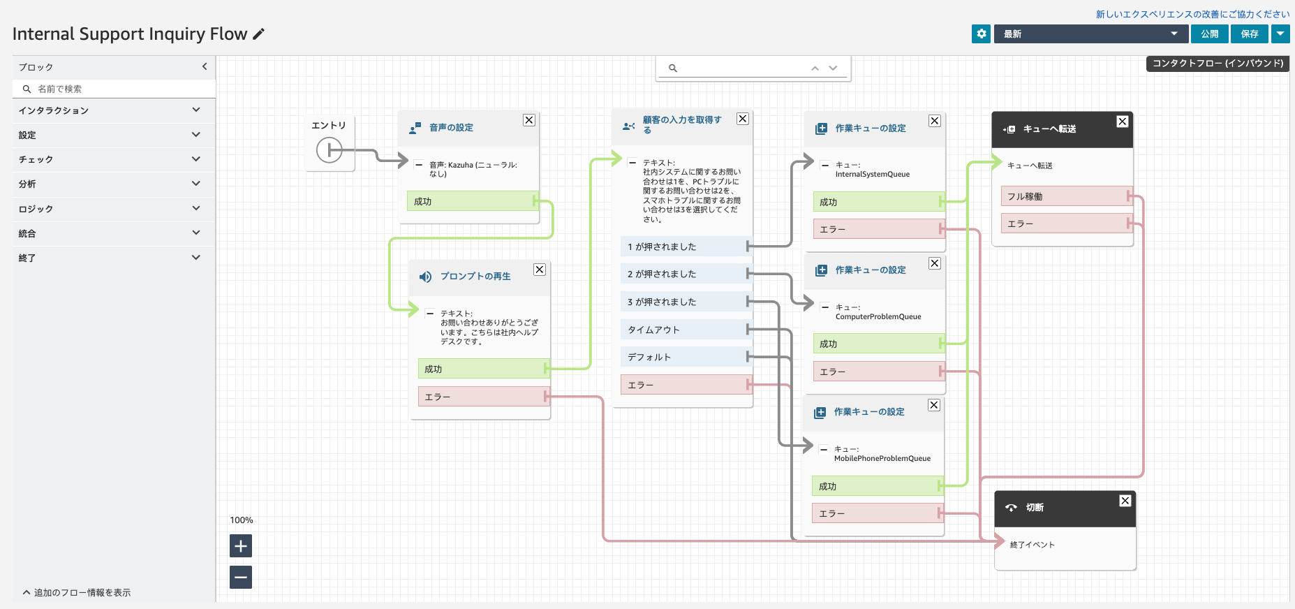Remove the InternalSystemQueue block via X
This screenshot has width=1295, height=609.
click(x=934, y=121)
